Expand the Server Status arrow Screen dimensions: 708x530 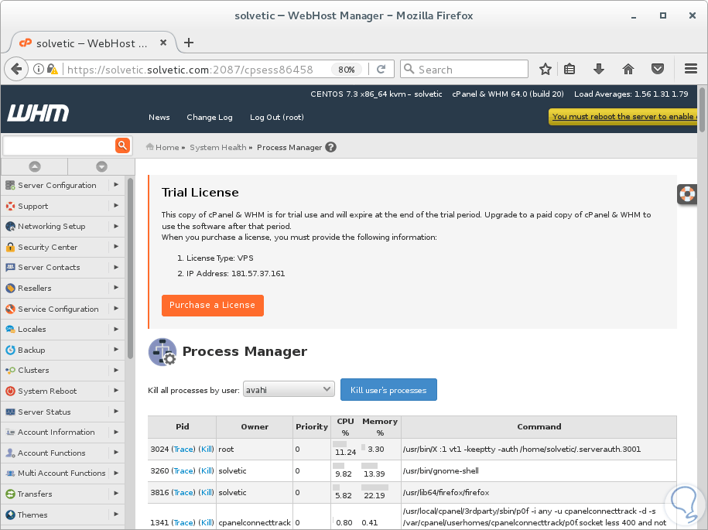pyautogui.click(x=117, y=412)
